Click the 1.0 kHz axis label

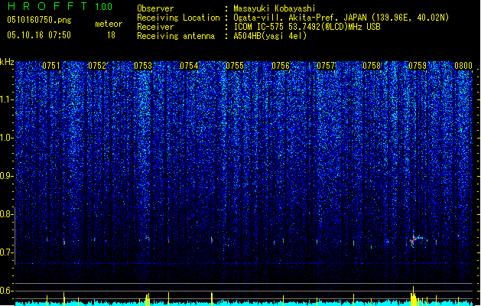7,138
